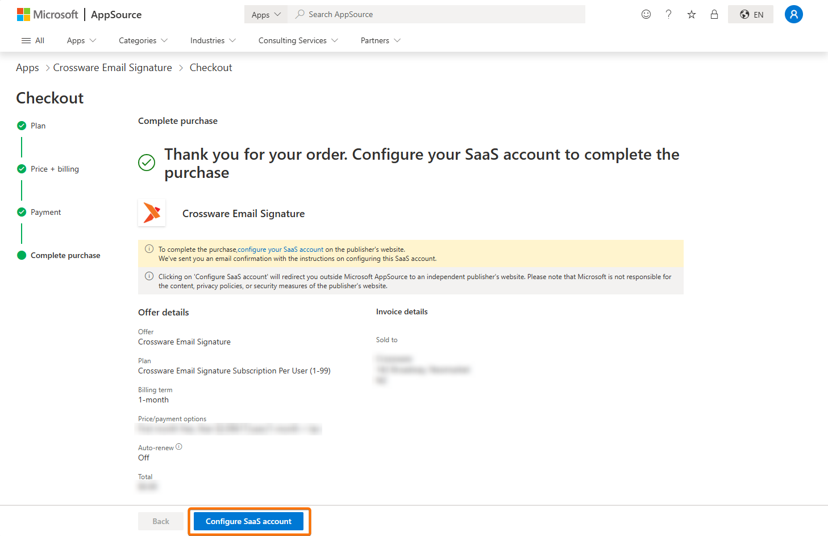Open the All hamburger menu
Image resolution: width=828 pixels, height=536 pixels.
pyautogui.click(x=32, y=40)
